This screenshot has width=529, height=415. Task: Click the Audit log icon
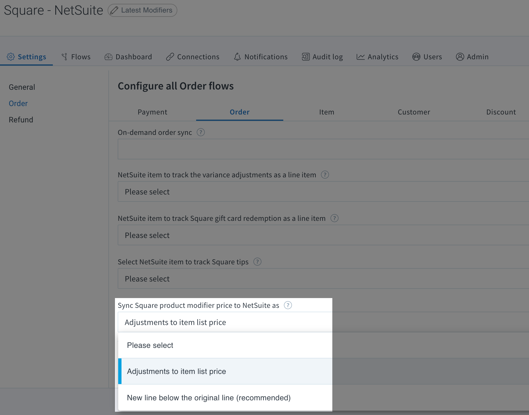point(306,57)
